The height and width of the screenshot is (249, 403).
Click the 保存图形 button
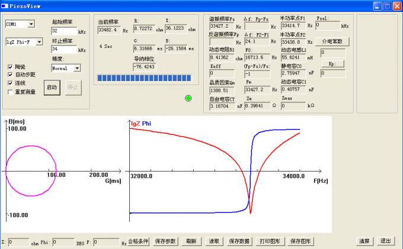(300, 241)
